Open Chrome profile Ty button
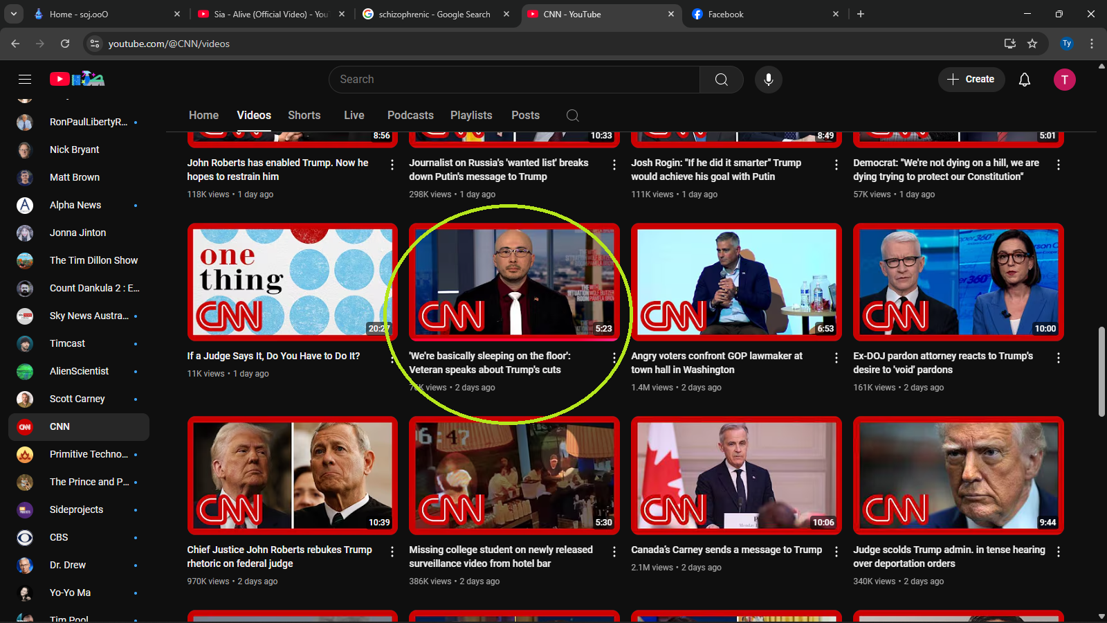The image size is (1107, 623). click(x=1067, y=44)
